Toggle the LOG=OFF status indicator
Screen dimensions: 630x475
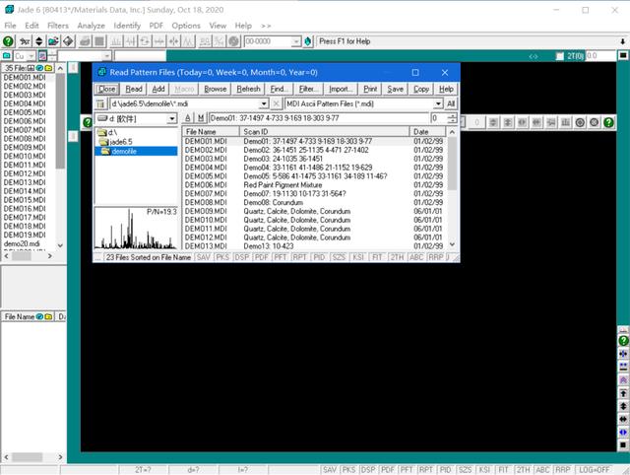coord(595,469)
